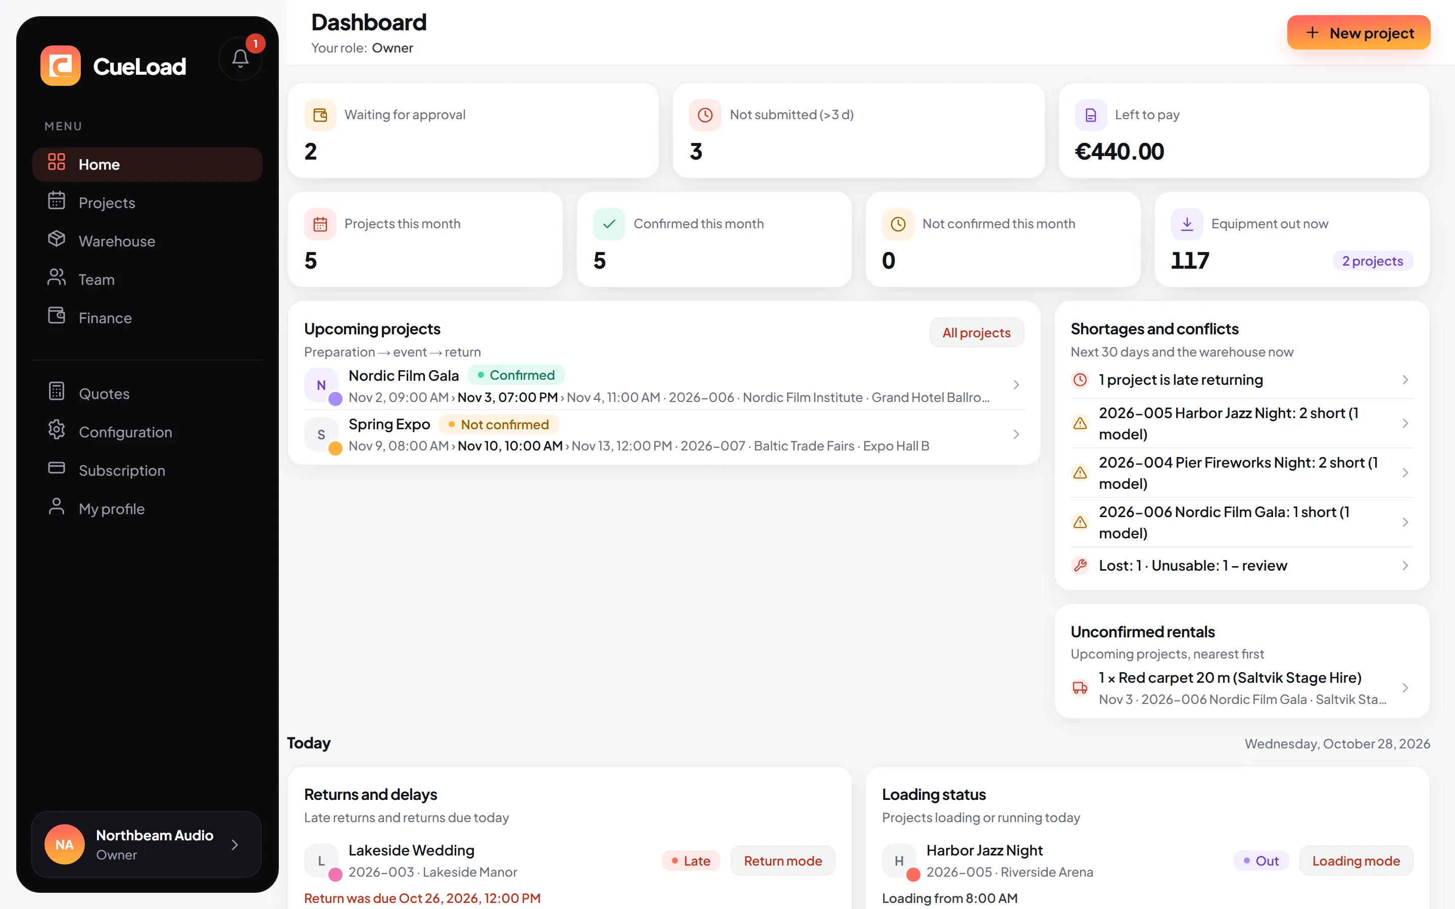Click the Late status badge

691,861
